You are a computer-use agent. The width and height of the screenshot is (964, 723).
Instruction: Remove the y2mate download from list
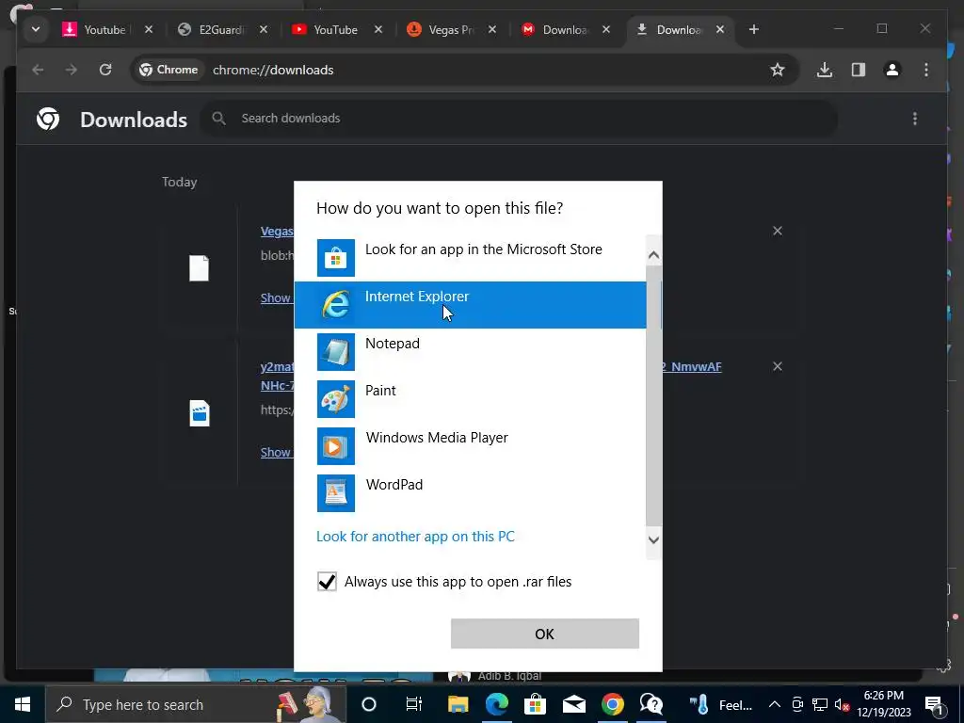coord(777,366)
